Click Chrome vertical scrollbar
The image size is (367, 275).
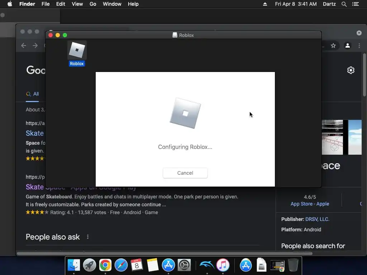[x=364, y=75]
